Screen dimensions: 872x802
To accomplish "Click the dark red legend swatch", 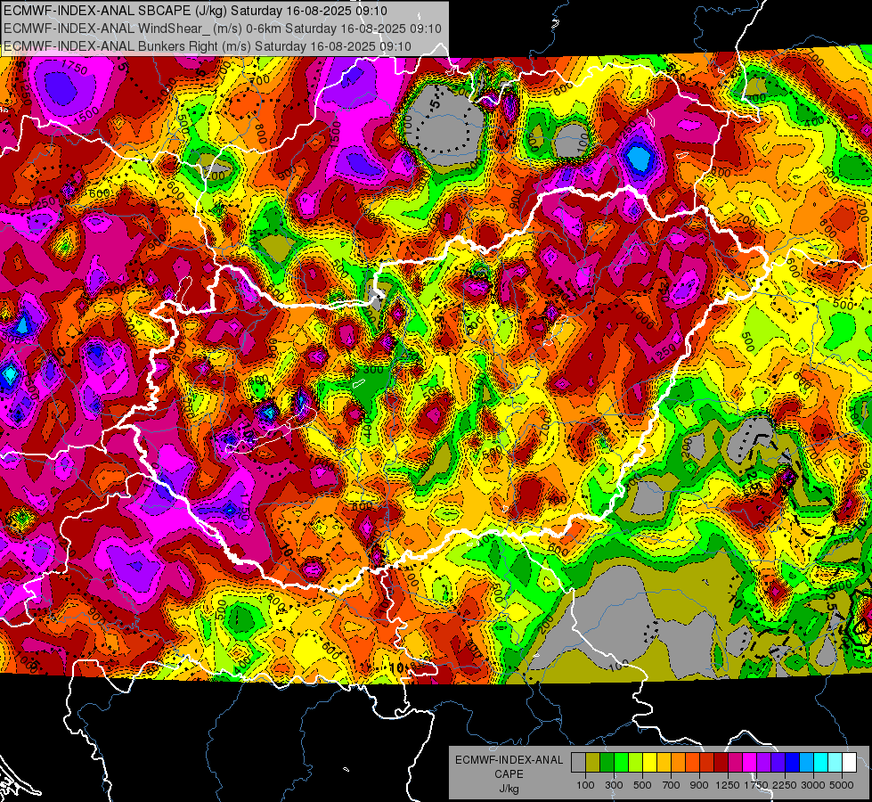I will coord(721,762).
